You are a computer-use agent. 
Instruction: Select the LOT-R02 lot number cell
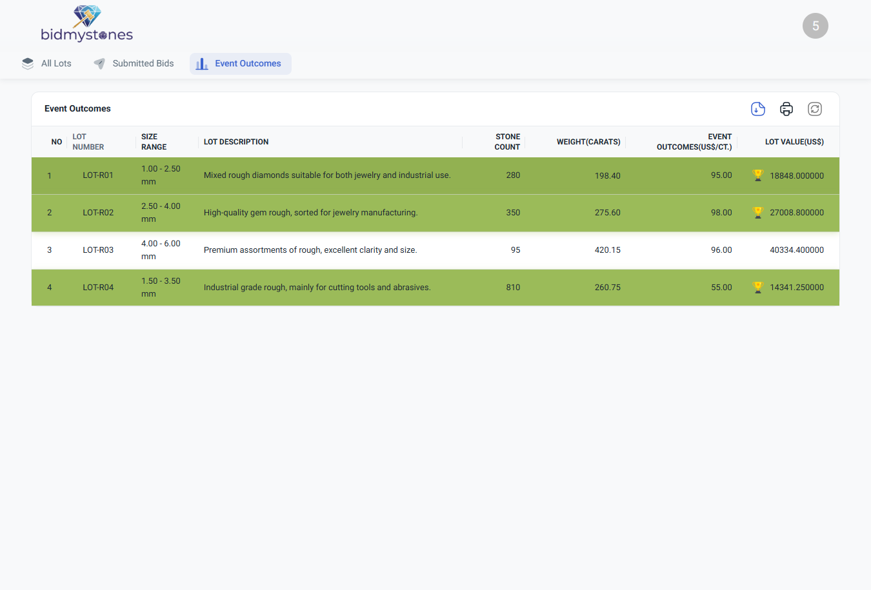(98, 213)
